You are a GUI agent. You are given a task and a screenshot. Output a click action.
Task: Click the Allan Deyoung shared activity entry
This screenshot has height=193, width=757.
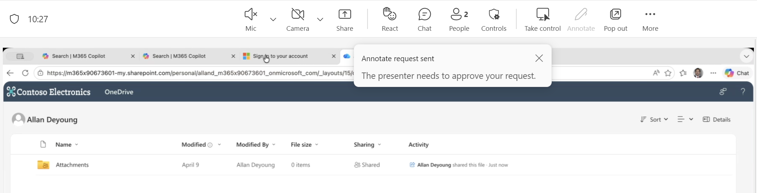tap(458, 165)
